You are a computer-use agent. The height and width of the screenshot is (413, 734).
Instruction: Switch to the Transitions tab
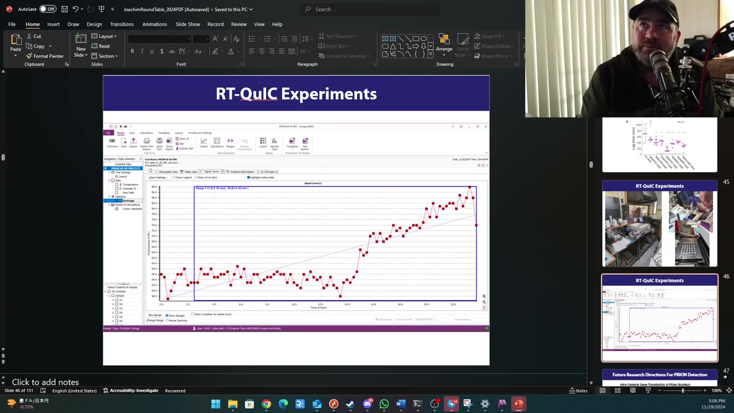point(122,24)
